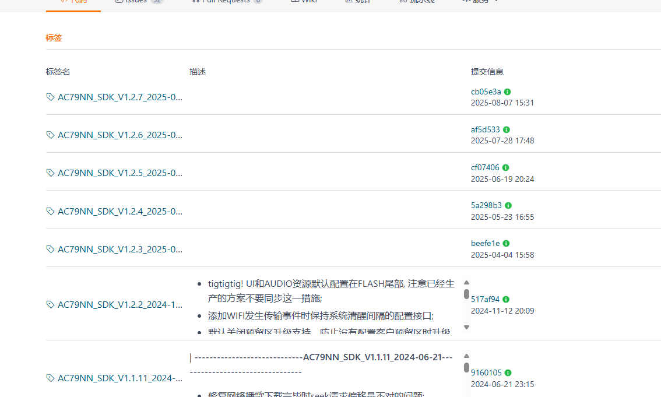Click the tag icon beside AC79NN_SDK_V1.1.11
Image resolution: width=661 pixels, height=397 pixels.
50,378
